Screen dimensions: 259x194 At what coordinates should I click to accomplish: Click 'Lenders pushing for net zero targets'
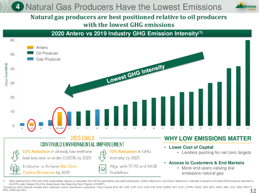click(x=216, y=153)
